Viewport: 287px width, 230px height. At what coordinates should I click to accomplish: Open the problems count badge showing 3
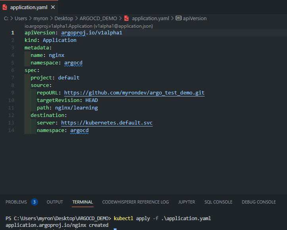pyautogui.click(x=34, y=202)
